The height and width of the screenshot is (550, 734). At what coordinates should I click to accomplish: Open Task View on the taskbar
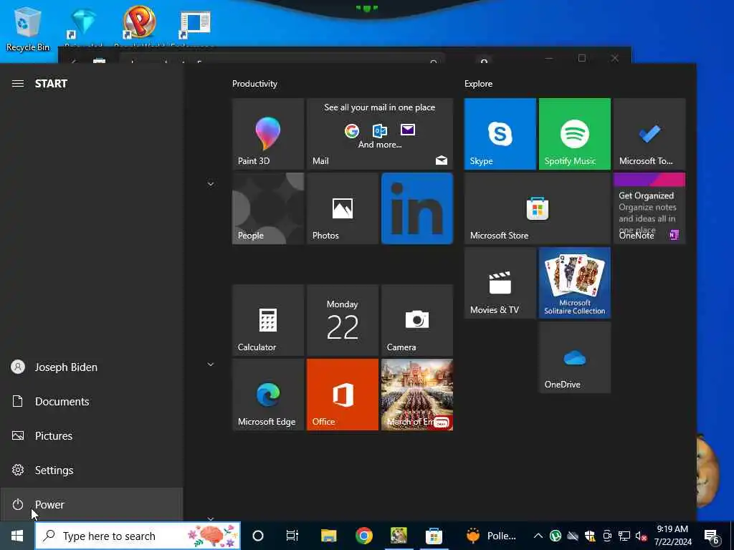pos(292,536)
